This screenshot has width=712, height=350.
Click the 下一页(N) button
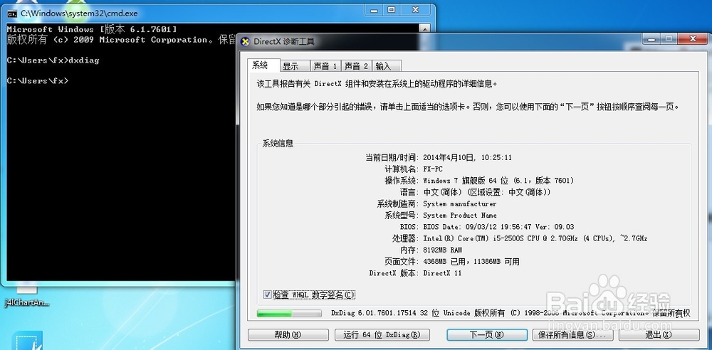pos(487,335)
